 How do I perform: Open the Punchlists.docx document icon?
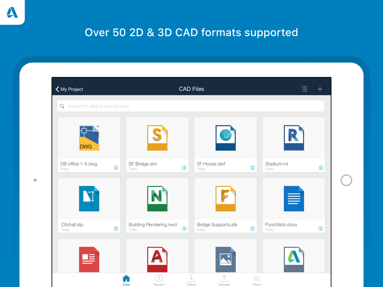click(x=294, y=199)
